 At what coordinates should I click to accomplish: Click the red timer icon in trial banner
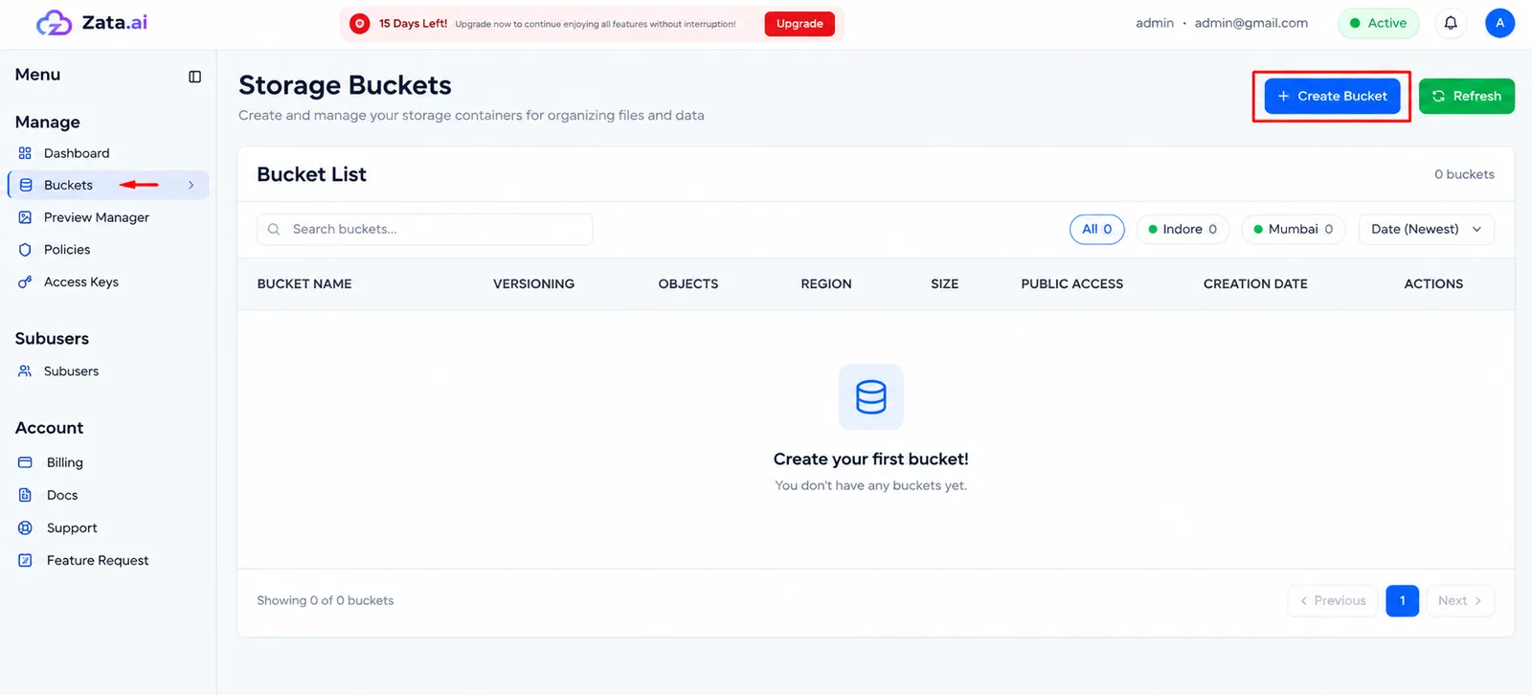(x=360, y=24)
